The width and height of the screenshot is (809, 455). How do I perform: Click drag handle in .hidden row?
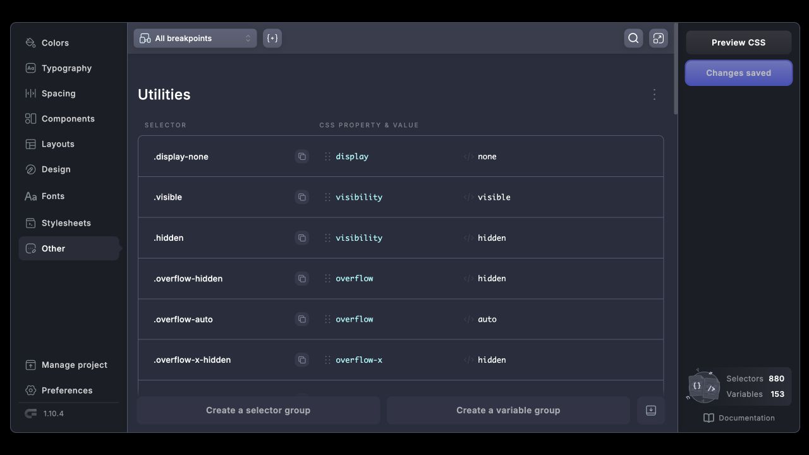327,238
